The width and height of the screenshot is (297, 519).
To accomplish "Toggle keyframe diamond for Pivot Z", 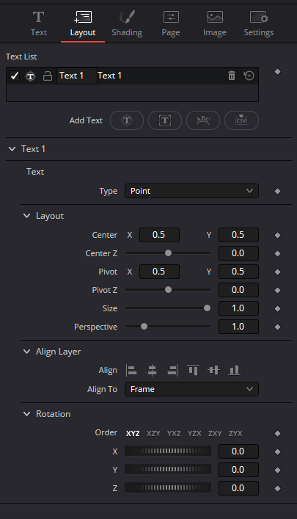I will (277, 290).
